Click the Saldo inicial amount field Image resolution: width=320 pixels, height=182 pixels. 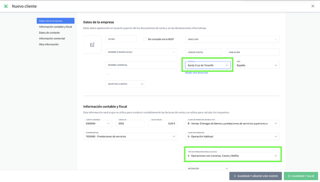162,123
